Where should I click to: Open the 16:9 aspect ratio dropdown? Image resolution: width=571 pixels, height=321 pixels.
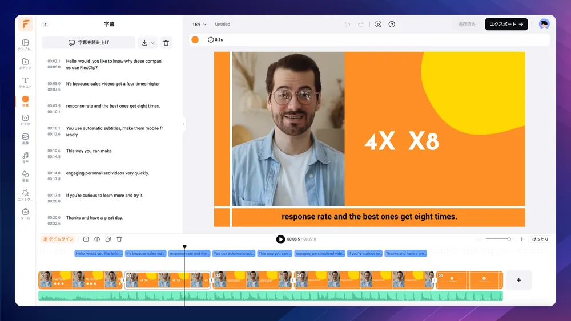pos(199,25)
